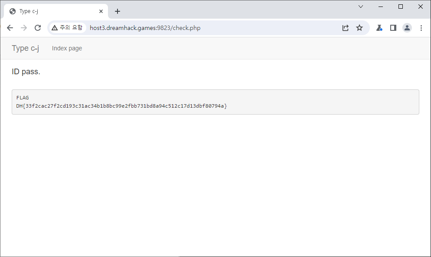431x257 pixels.
Task: Bookmark this page with the star icon
Action: 359,28
